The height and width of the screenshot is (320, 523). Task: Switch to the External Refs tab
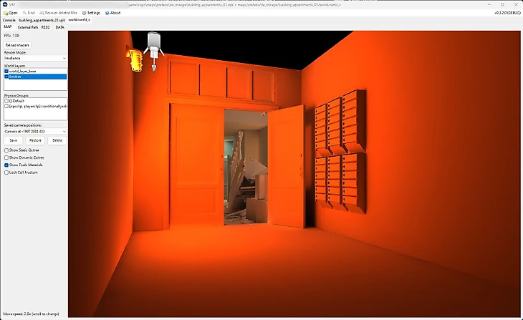pyautogui.click(x=27, y=27)
